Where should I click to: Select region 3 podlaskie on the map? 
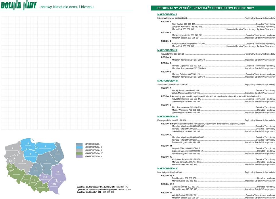[x=57, y=152]
